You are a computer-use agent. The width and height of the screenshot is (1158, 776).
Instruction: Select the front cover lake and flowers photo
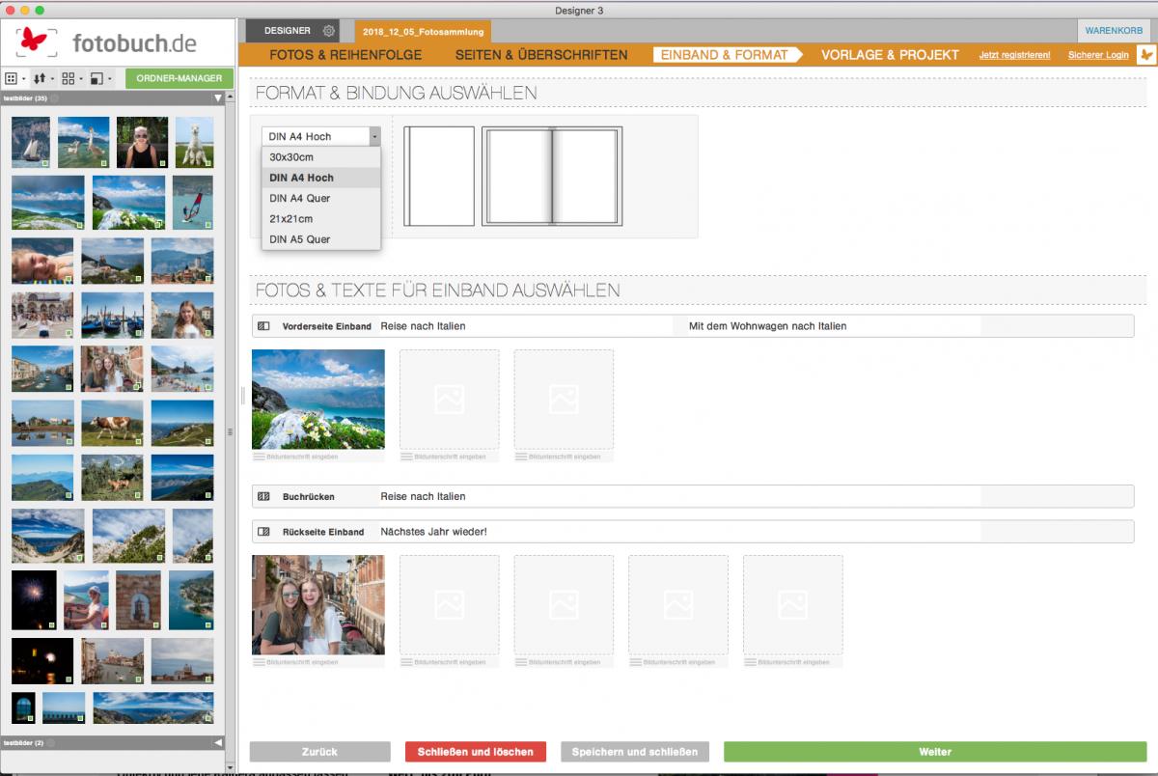tap(318, 399)
